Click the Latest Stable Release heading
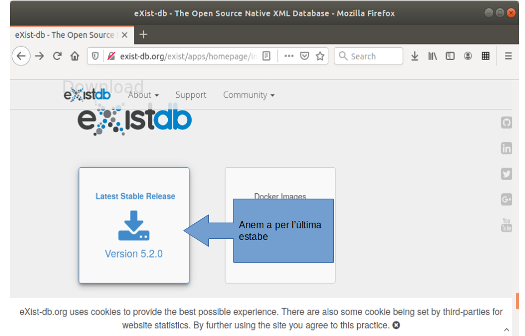 coord(135,196)
